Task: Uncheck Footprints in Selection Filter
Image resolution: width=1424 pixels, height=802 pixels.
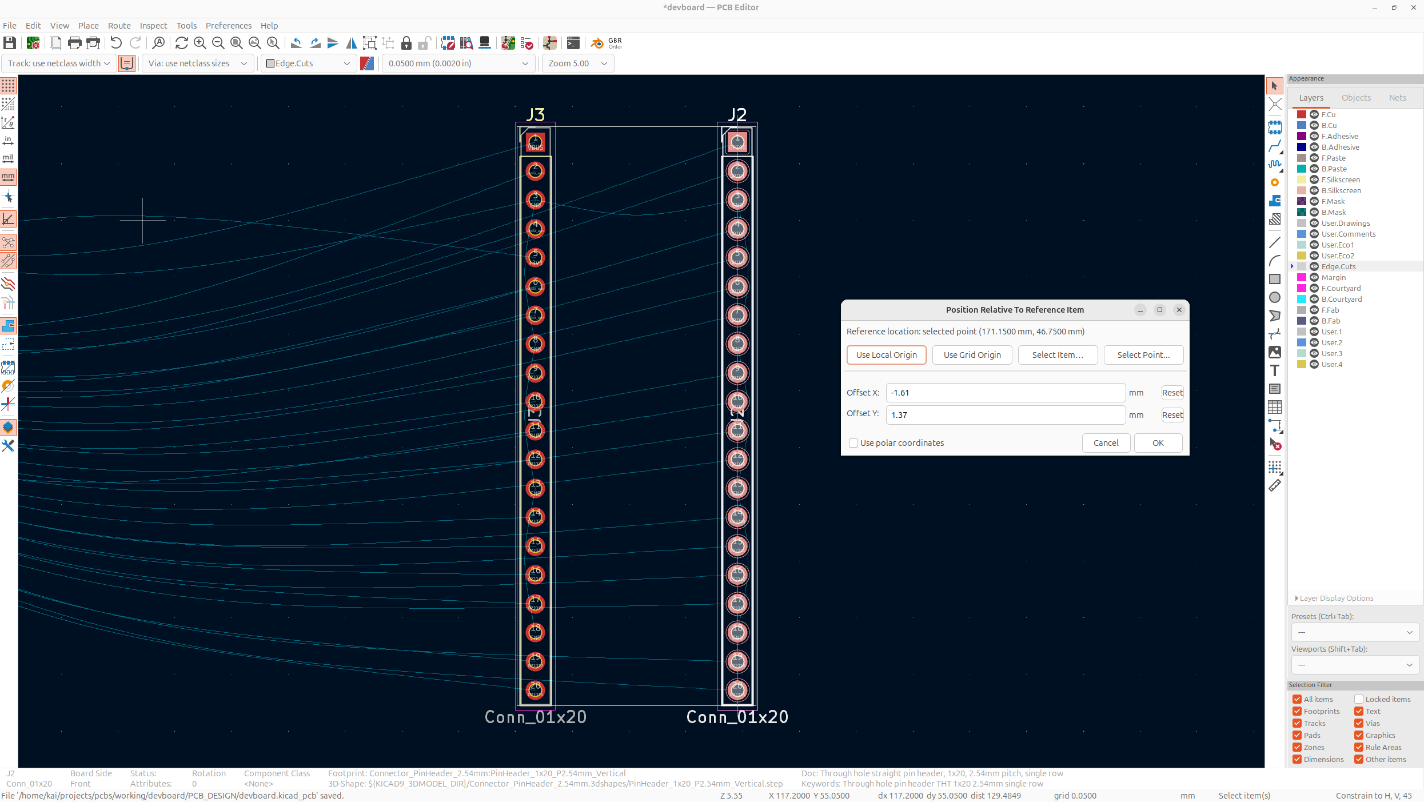Action: point(1297,711)
